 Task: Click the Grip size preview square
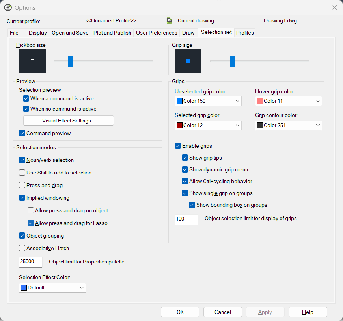click(188, 61)
